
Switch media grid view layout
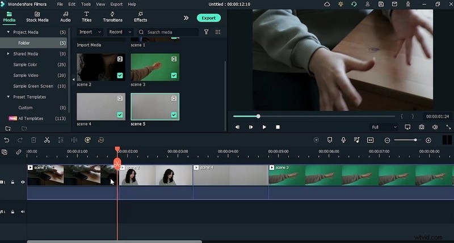[x=218, y=32]
